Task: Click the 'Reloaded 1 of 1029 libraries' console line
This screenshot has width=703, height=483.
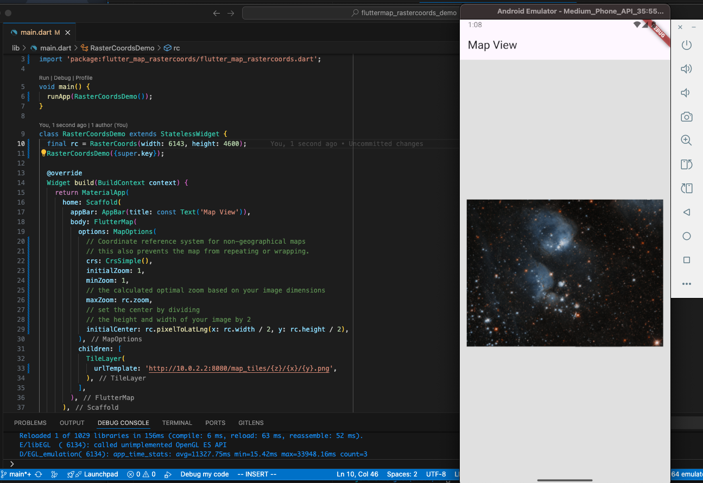Action: coord(191,436)
